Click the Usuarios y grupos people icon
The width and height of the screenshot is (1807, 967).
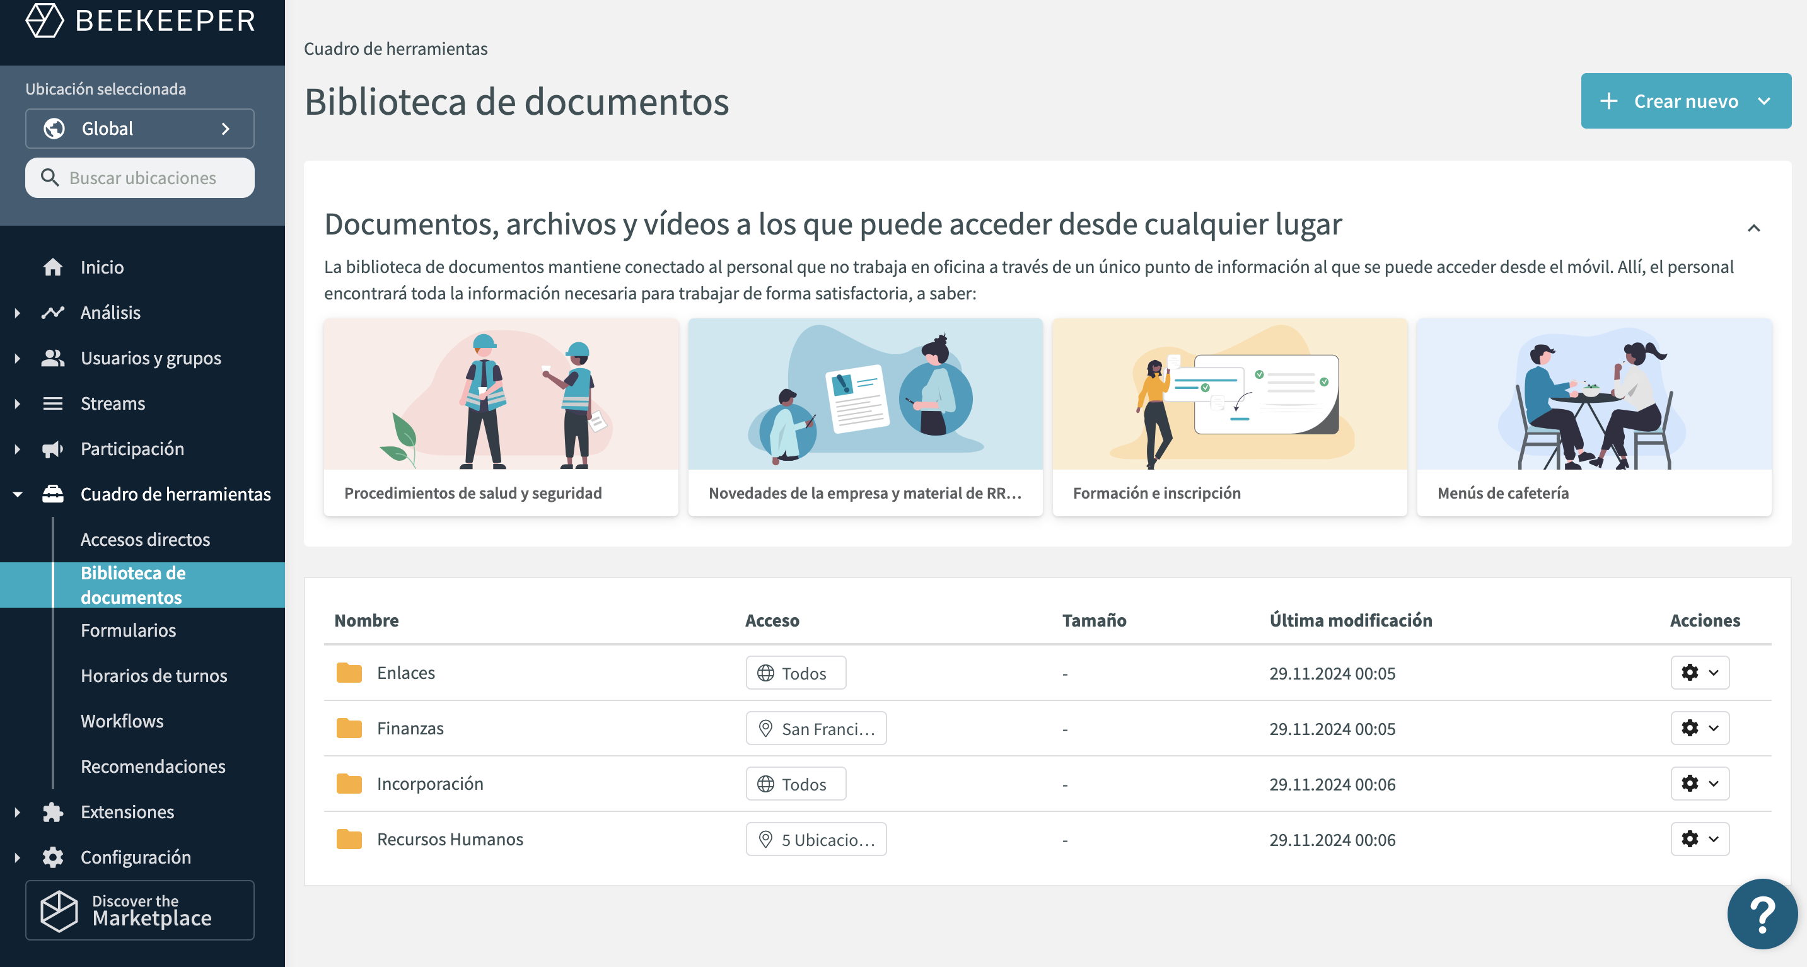52,358
